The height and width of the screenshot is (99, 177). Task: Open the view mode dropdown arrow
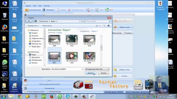[100, 26]
